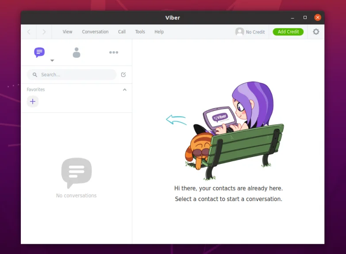
Task: Go back with the left arrow
Action: point(29,32)
